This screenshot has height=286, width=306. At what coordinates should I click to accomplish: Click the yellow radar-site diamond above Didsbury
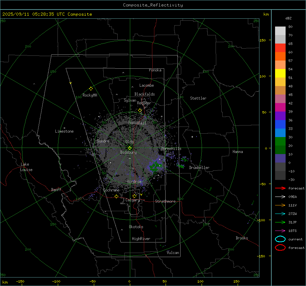tap(130, 148)
